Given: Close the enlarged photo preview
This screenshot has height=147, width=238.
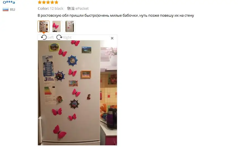Looking at the screenshot, I should tap(112, 38).
